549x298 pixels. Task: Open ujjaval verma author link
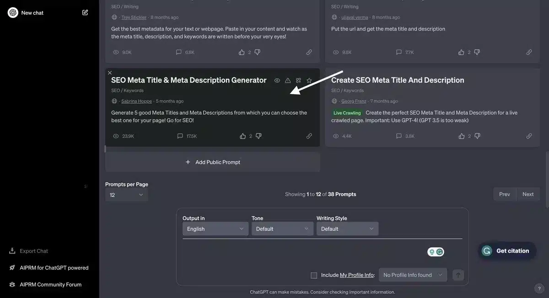355,17
